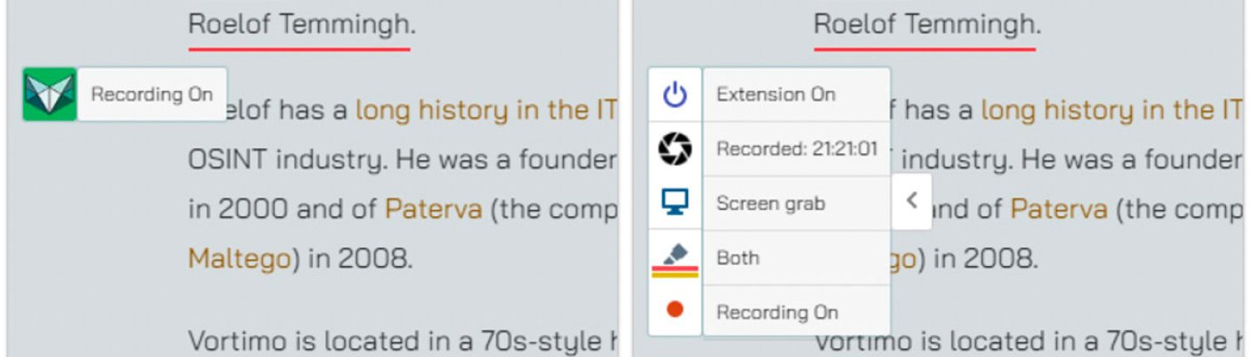Click "Roelof Temmingh." heading in left pane
Viewport: 1251px width, 357px height.
pyautogui.click(x=301, y=24)
